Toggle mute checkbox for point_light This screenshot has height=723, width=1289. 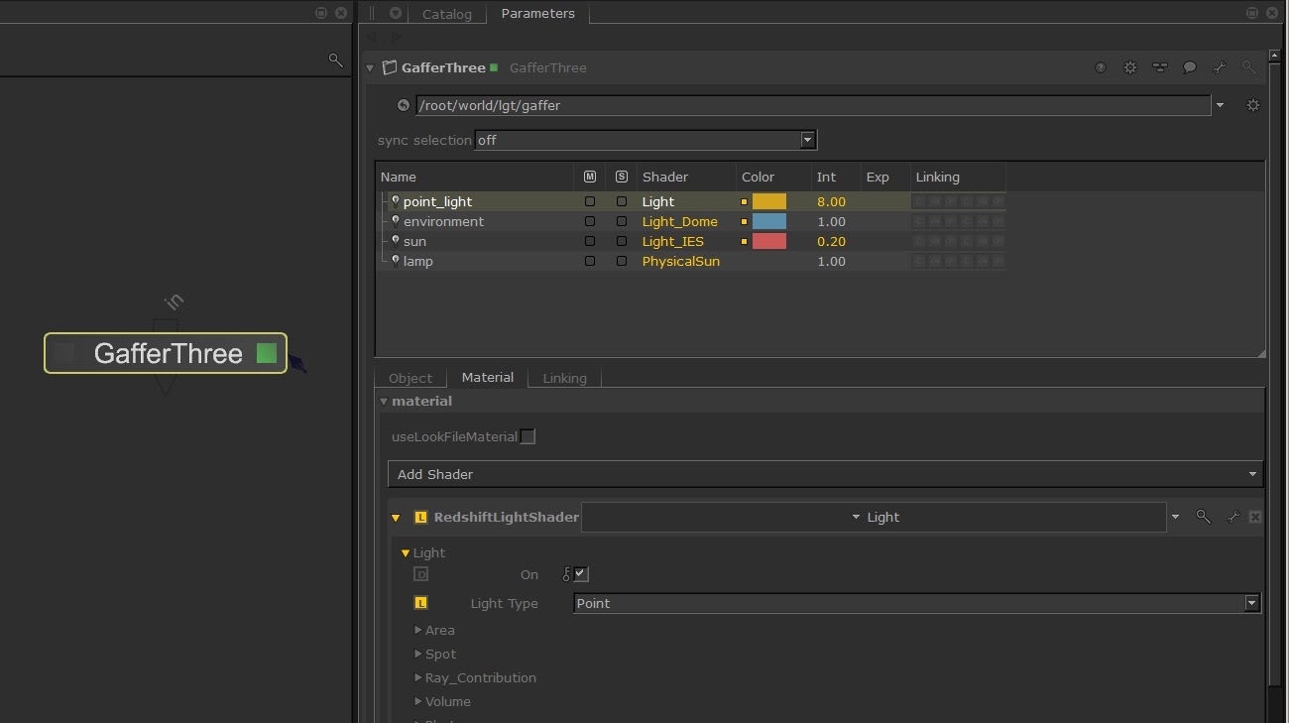click(590, 201)
